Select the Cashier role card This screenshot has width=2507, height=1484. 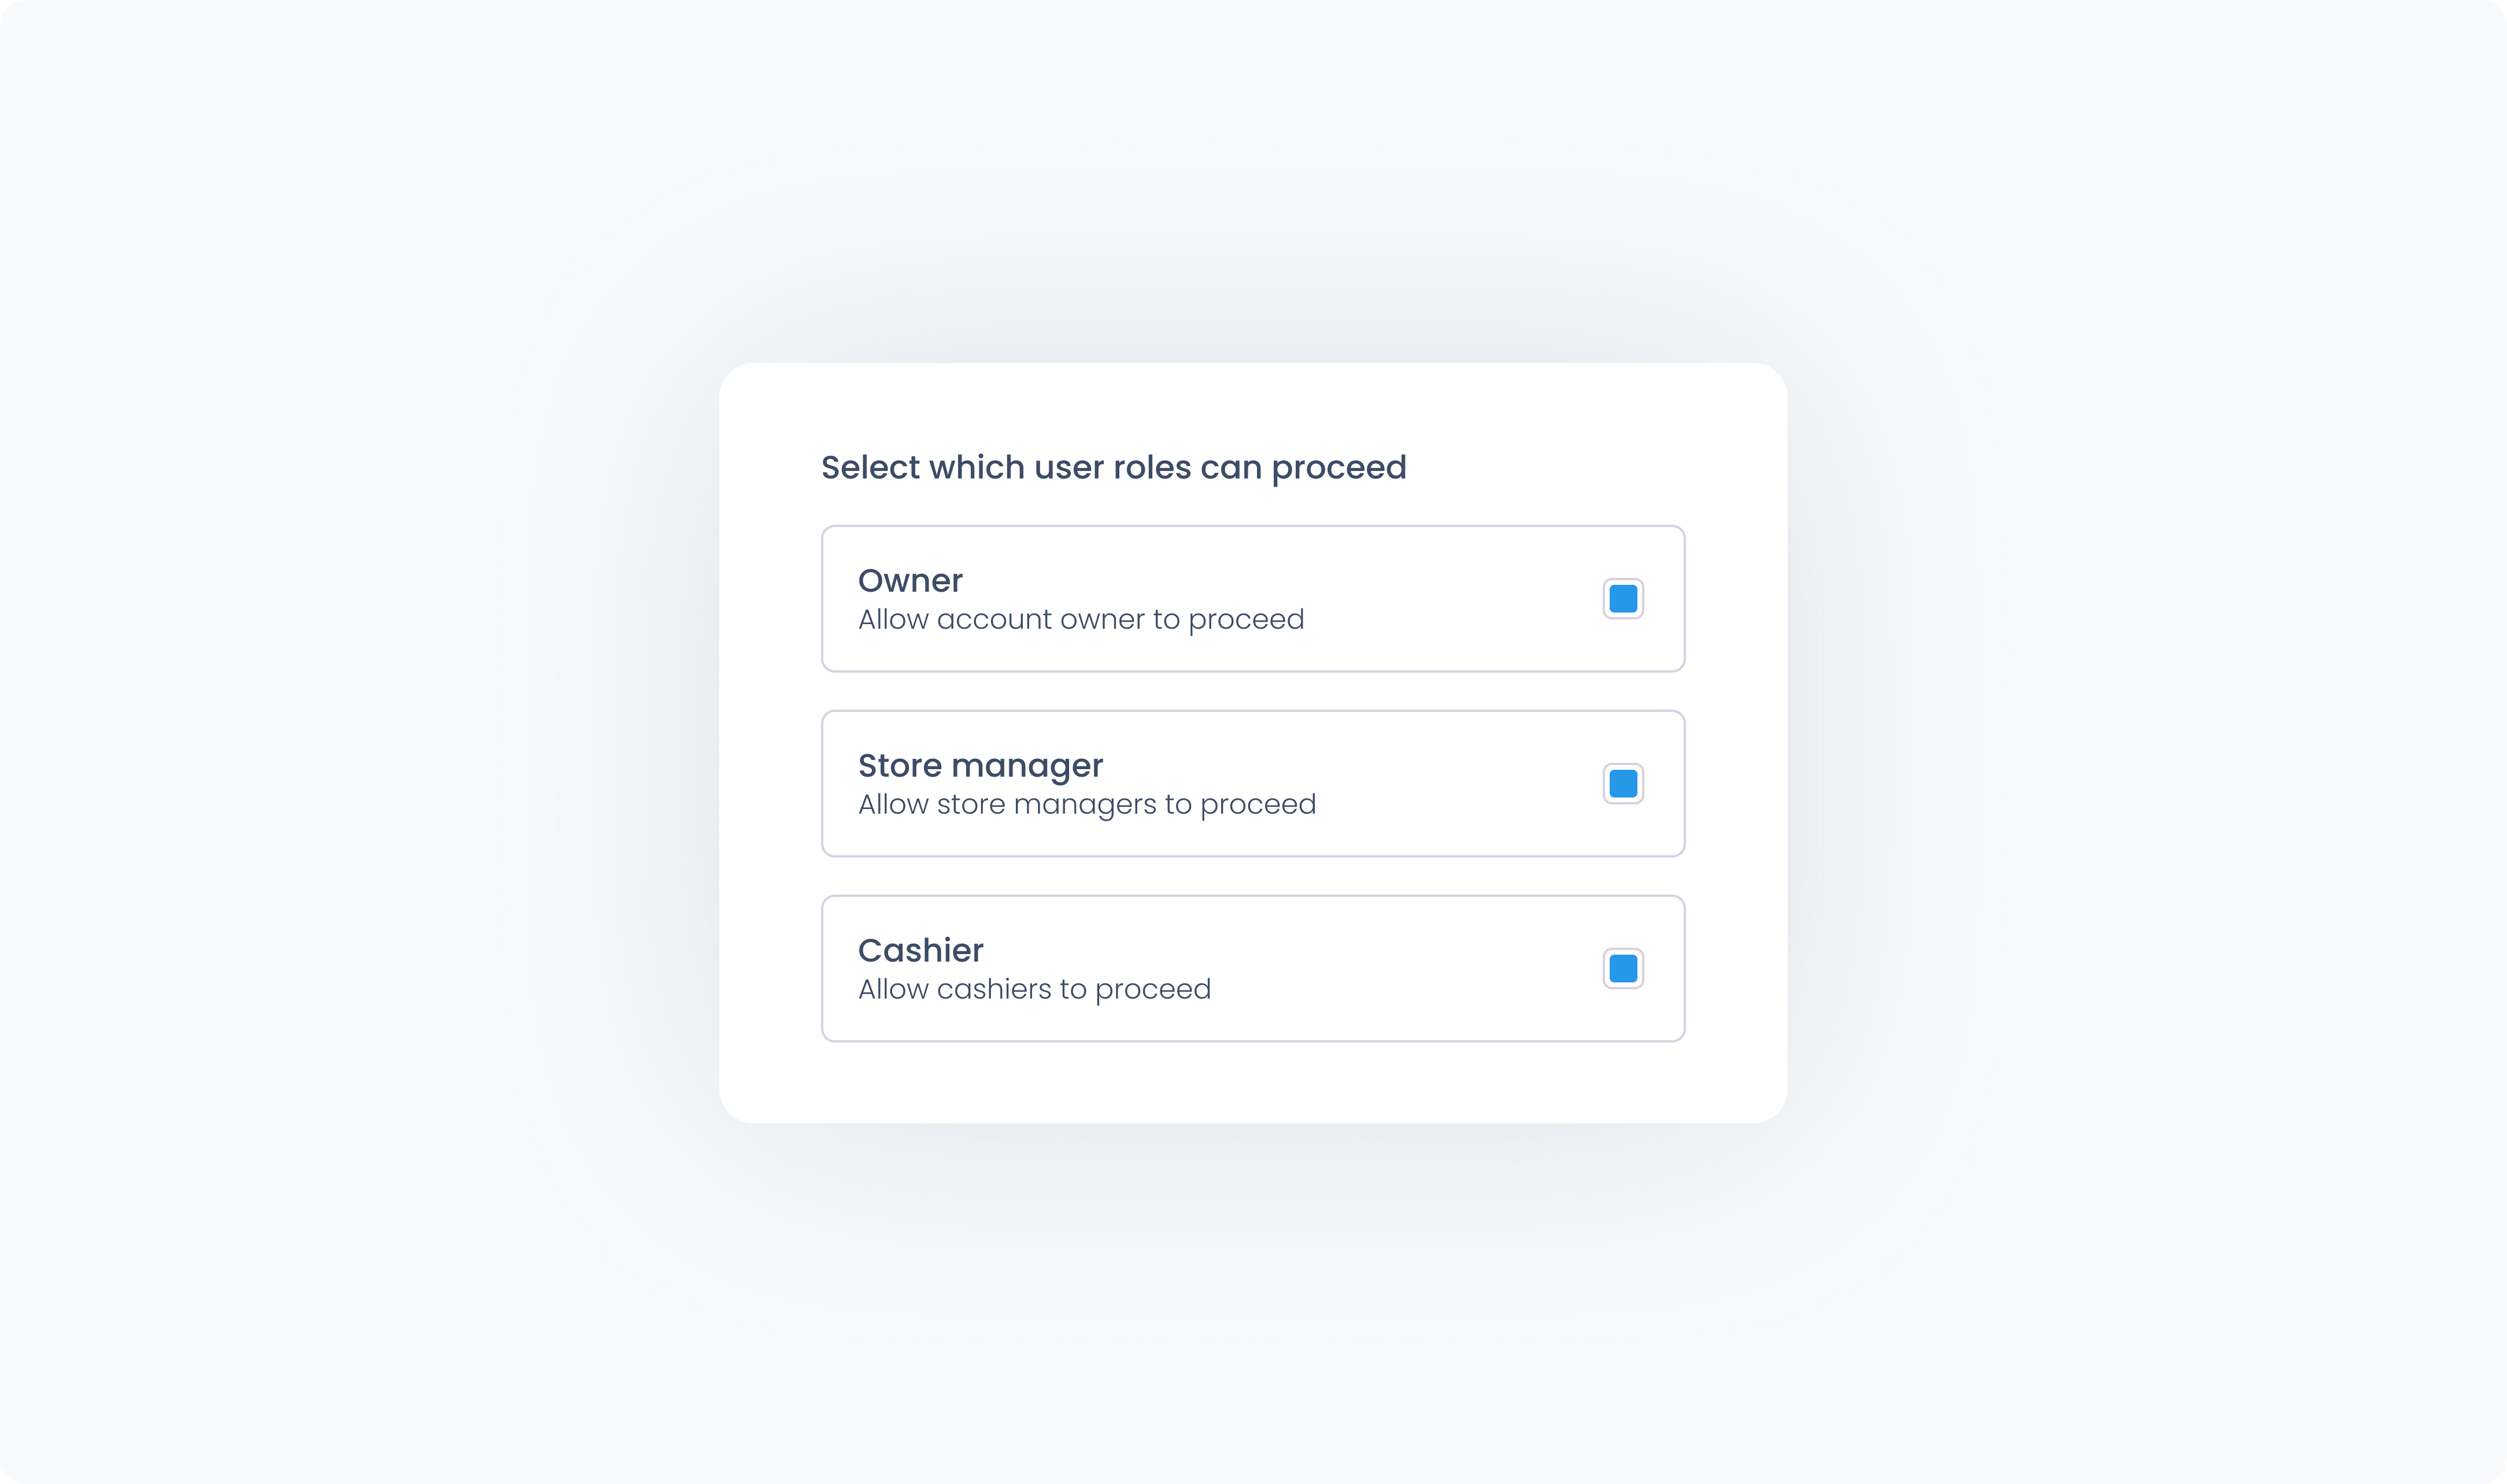1252,968
